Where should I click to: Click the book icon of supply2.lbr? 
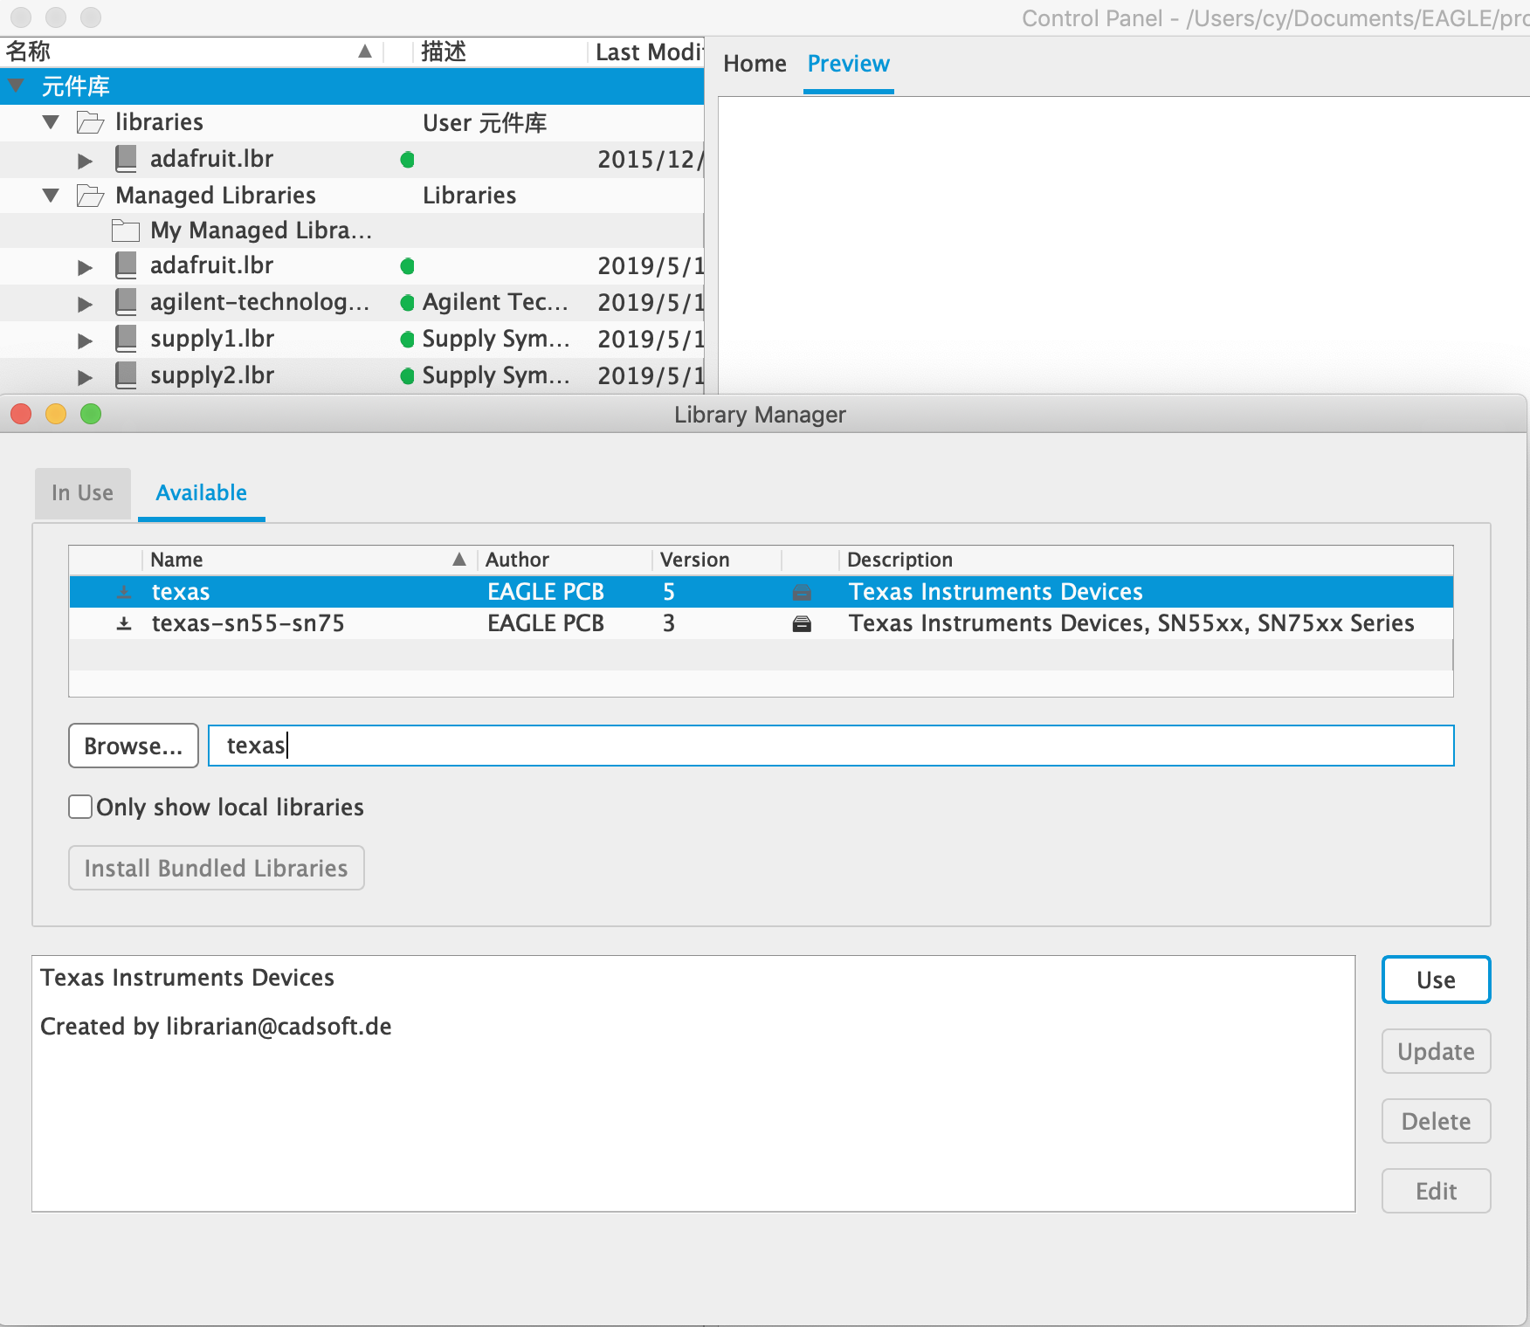[x=126, y=375]
